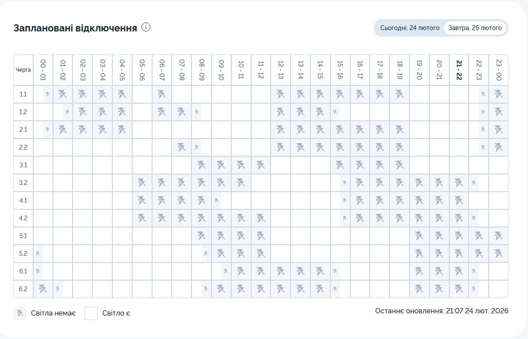Click outage icon for queue 6.2 at 00-01
Viewport: 528px width, 339px height.
point(43,289)
